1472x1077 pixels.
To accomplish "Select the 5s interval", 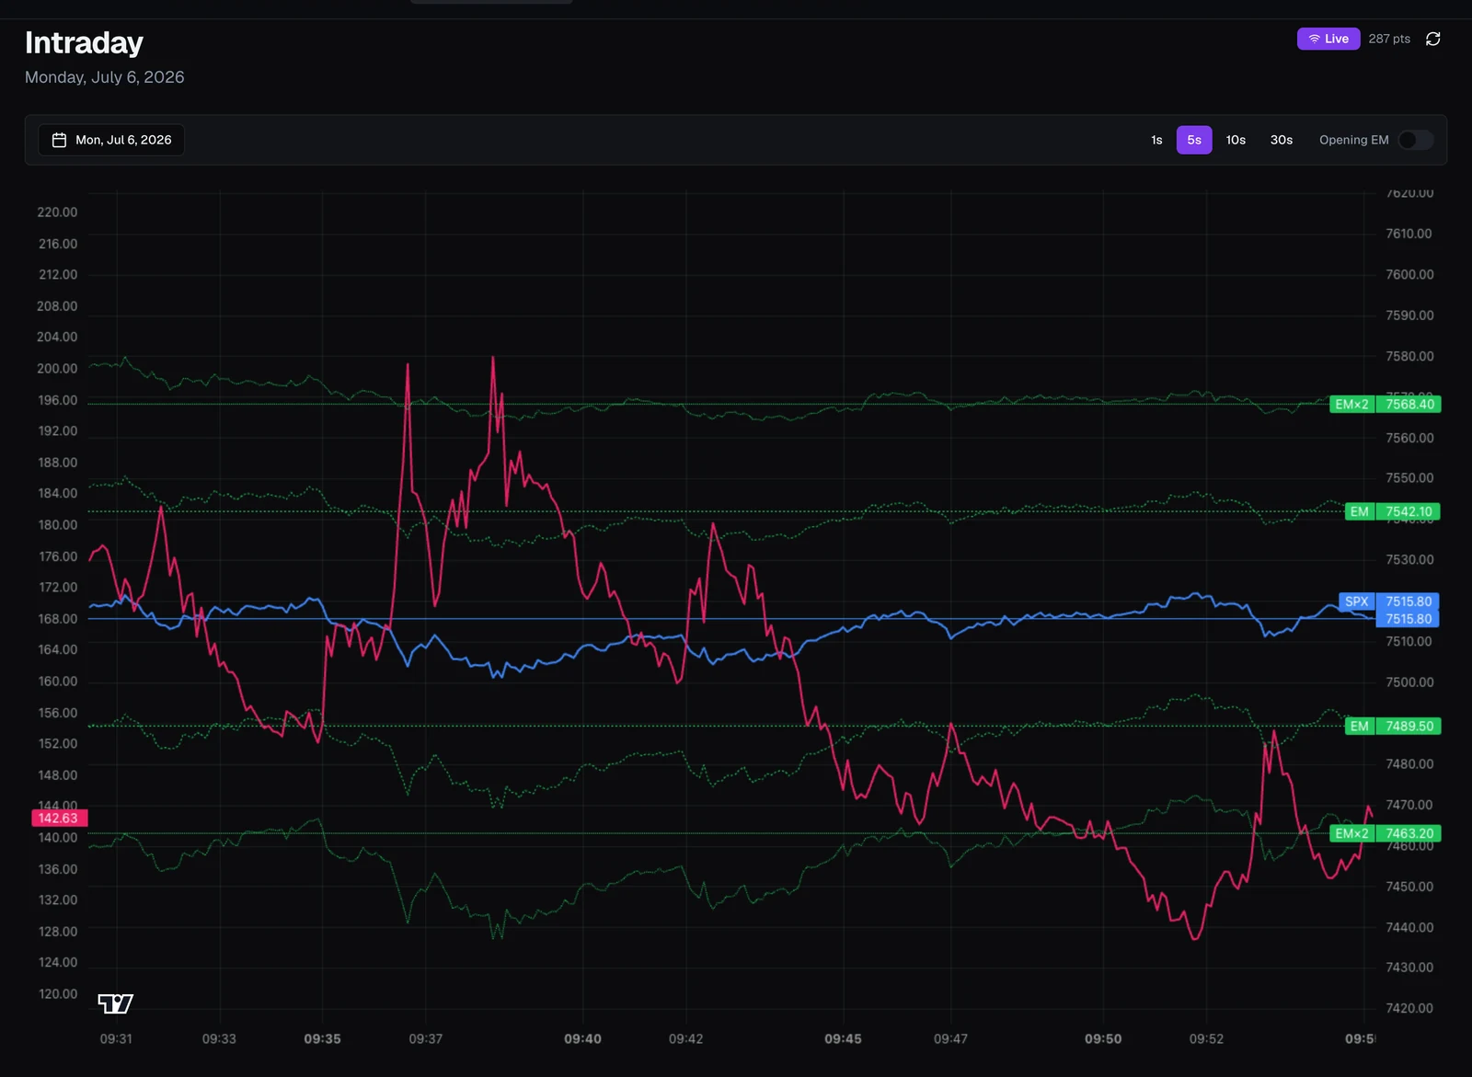I will tap(1194, 140).
